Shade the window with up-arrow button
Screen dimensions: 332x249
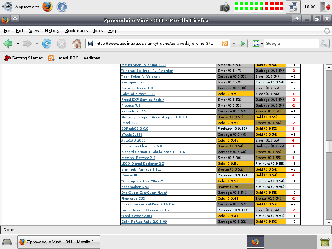(297, 19)
